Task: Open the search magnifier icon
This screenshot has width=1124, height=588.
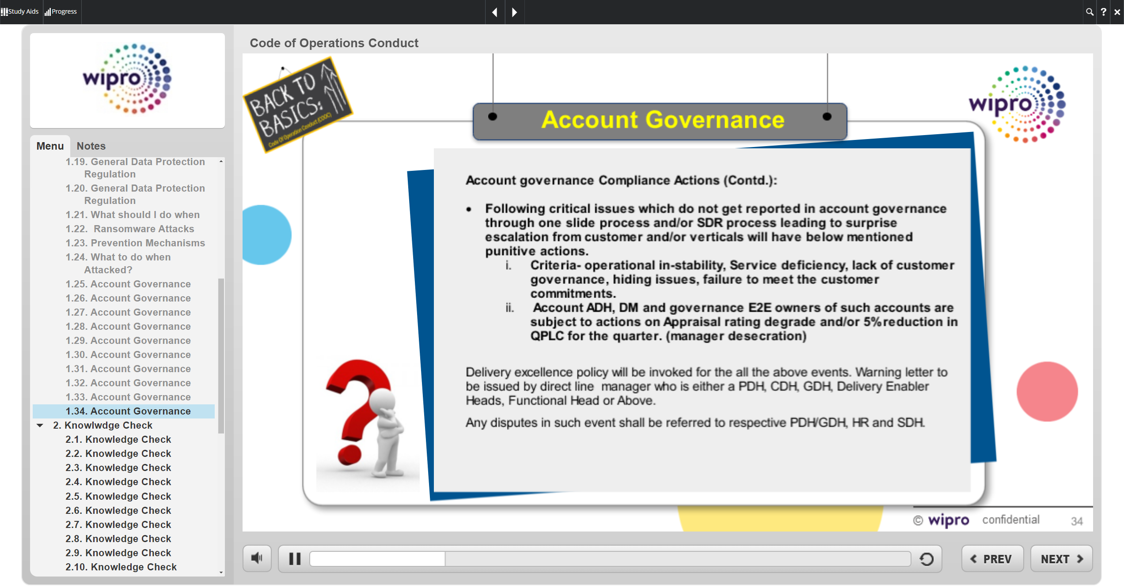Action: point(1090,12)
